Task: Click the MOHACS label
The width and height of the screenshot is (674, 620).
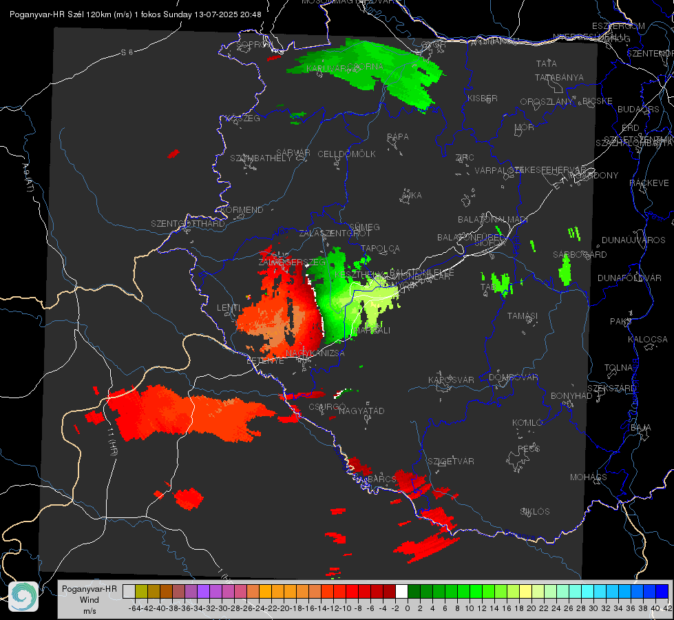Action: pos(589,477)
